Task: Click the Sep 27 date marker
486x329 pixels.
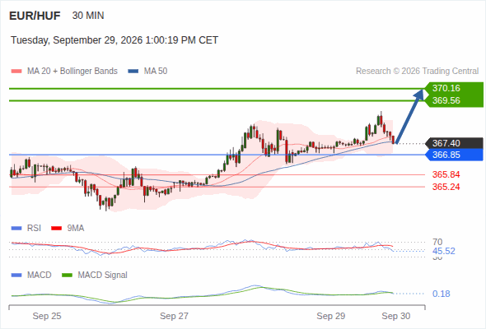Action: pos(174,316)
